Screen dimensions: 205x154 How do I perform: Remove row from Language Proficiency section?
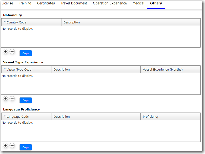click(12, 145)
